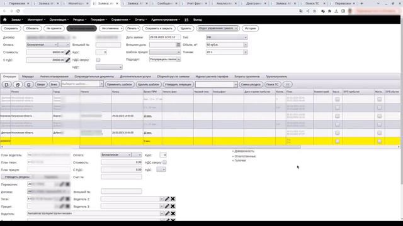The image size is (403, 226).
Task: Go to the home icon in the black menu bar
Action: [x=4, y=19]
